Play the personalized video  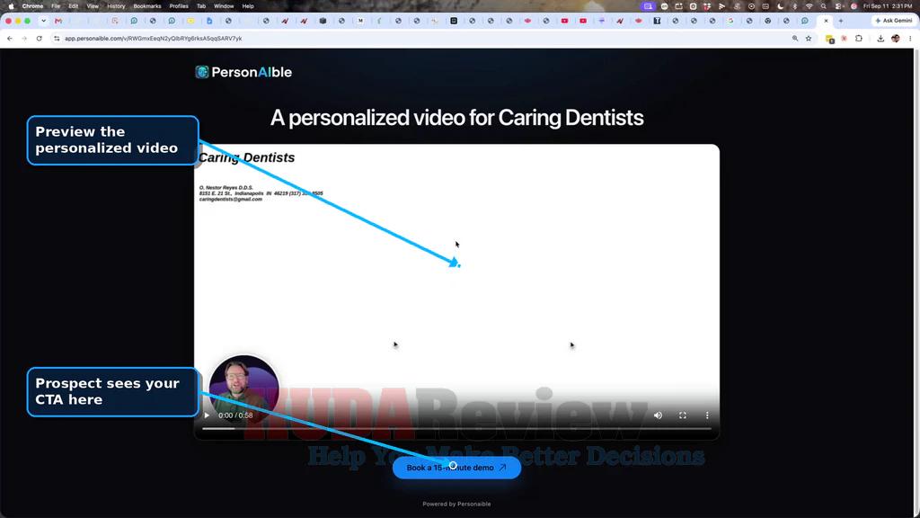(x=207, y=415)
